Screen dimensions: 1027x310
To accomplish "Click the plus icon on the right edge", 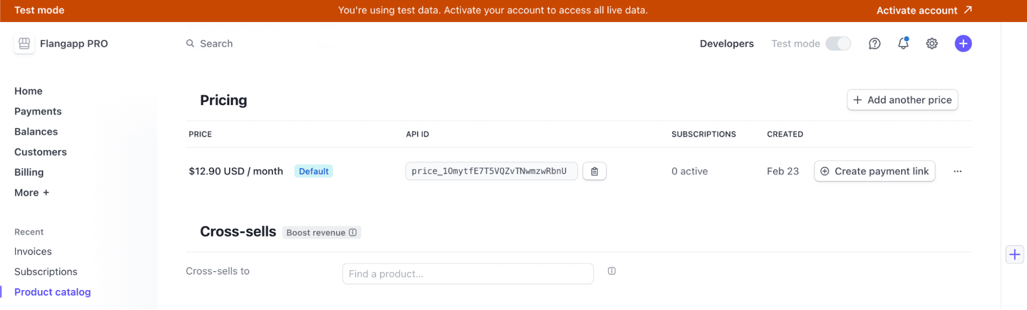I will [x=1015, y=255].
